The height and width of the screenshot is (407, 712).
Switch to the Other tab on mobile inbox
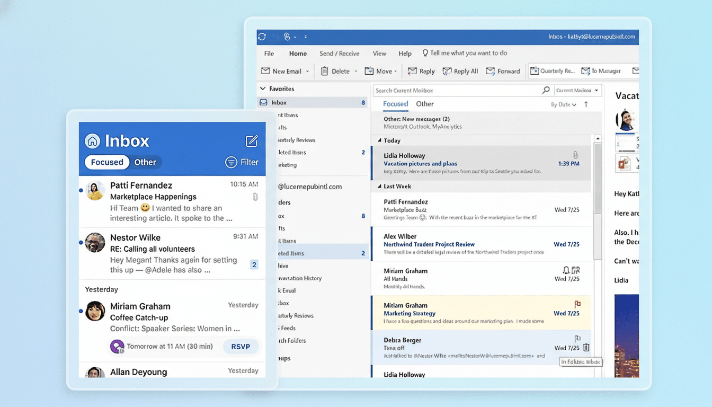coord(145,162)
